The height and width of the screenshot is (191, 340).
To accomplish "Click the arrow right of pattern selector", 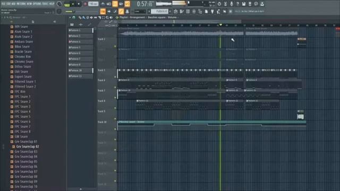I will 170,11.
